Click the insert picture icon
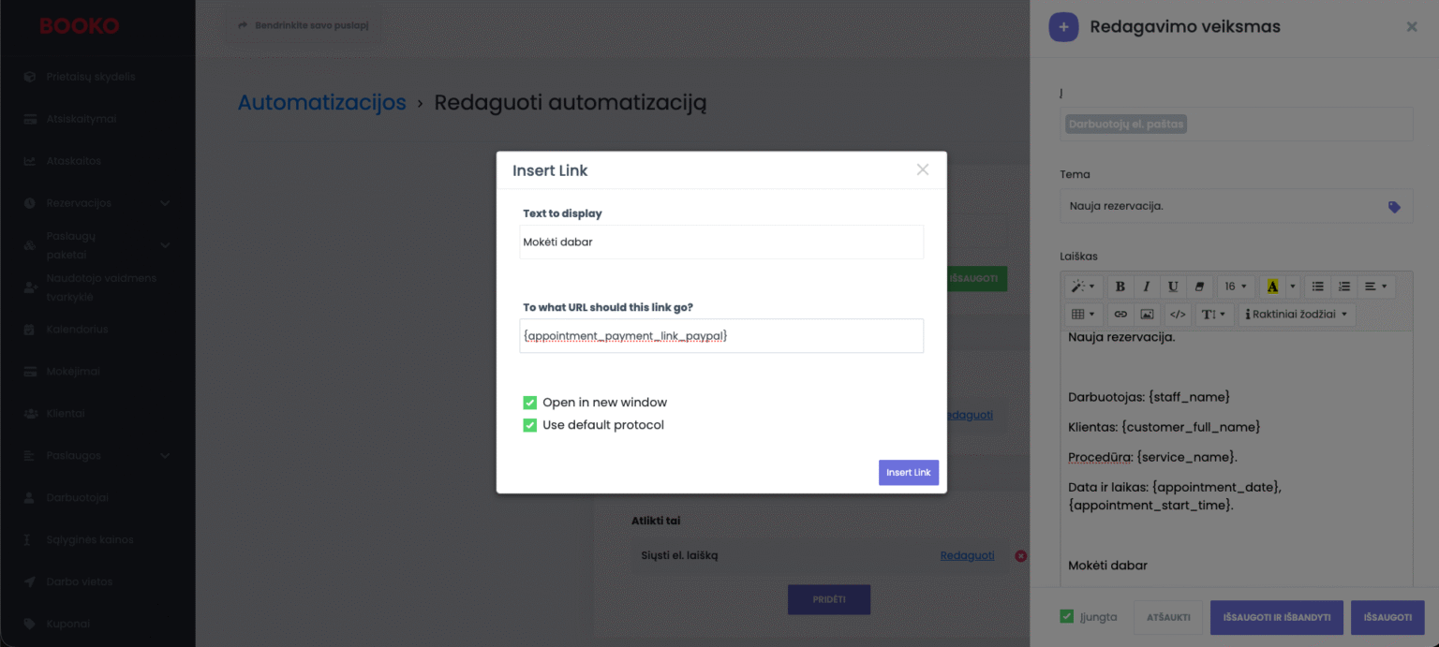The image size is (1439, 647). (x=1147, y=315)
